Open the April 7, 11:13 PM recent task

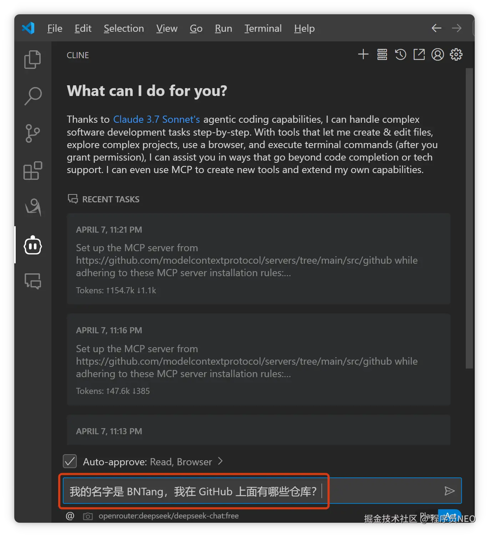coord(259,430)
